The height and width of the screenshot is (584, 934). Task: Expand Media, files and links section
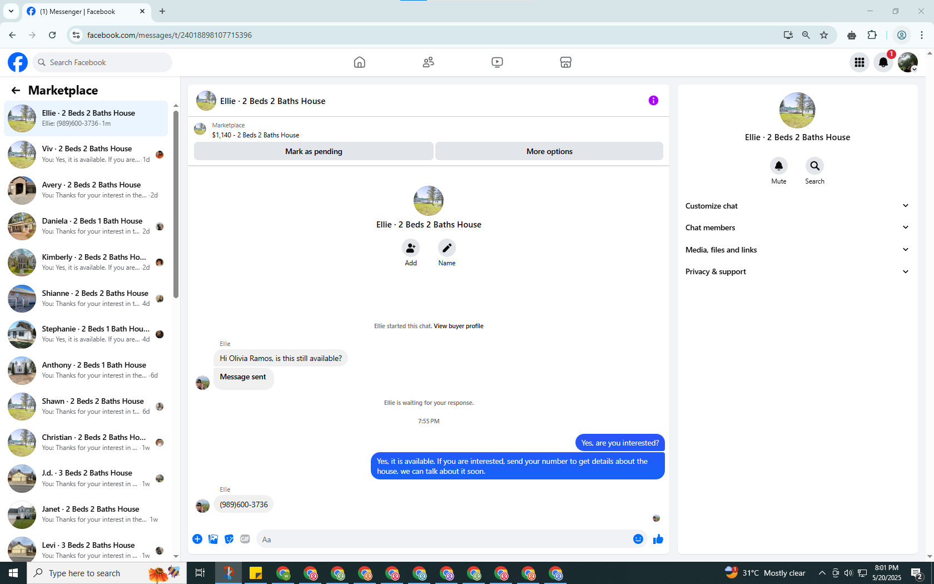(797, 250)
